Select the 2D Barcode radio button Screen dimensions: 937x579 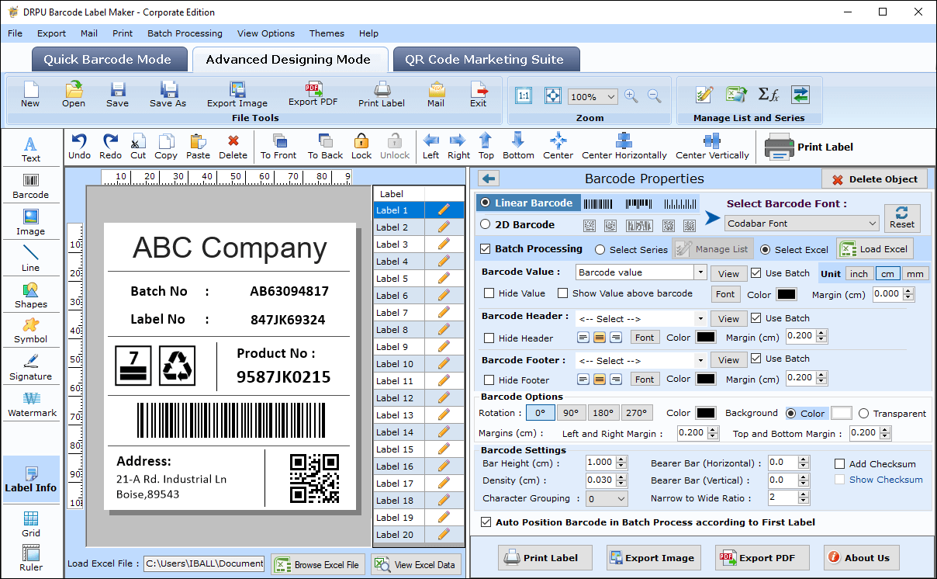[486, 224]
